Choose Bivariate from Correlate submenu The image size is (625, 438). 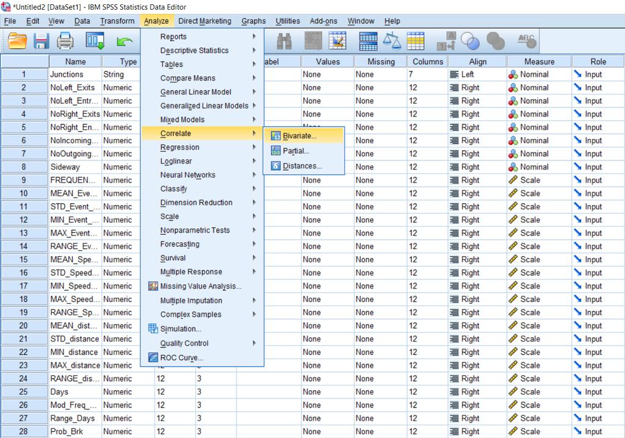coord(304,135)
